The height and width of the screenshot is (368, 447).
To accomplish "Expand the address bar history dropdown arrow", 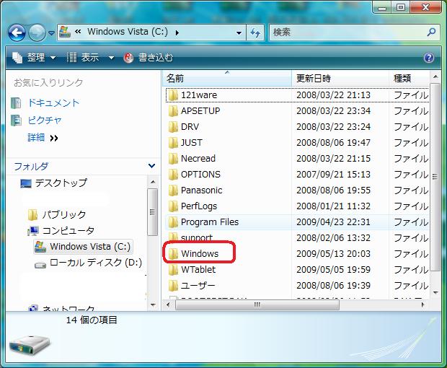I will click(239, 33).
